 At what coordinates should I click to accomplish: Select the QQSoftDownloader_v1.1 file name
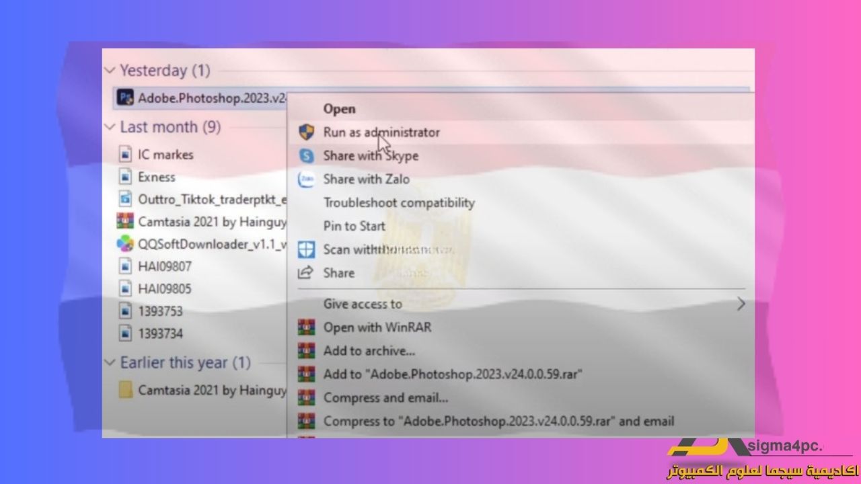click(212, 245)
